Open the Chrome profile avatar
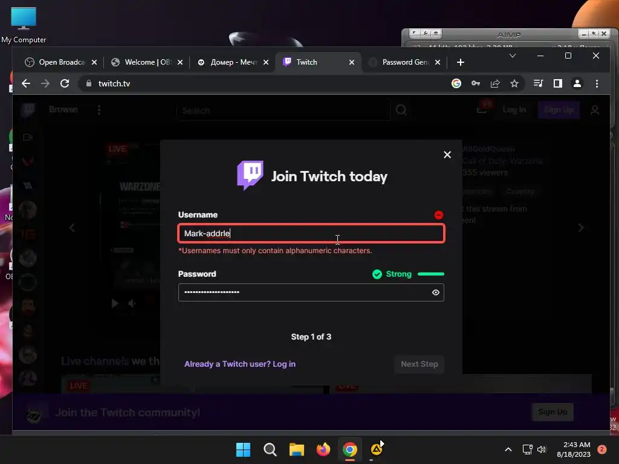Viewport: 619px width, 464px height. click(x=577, y=83)
